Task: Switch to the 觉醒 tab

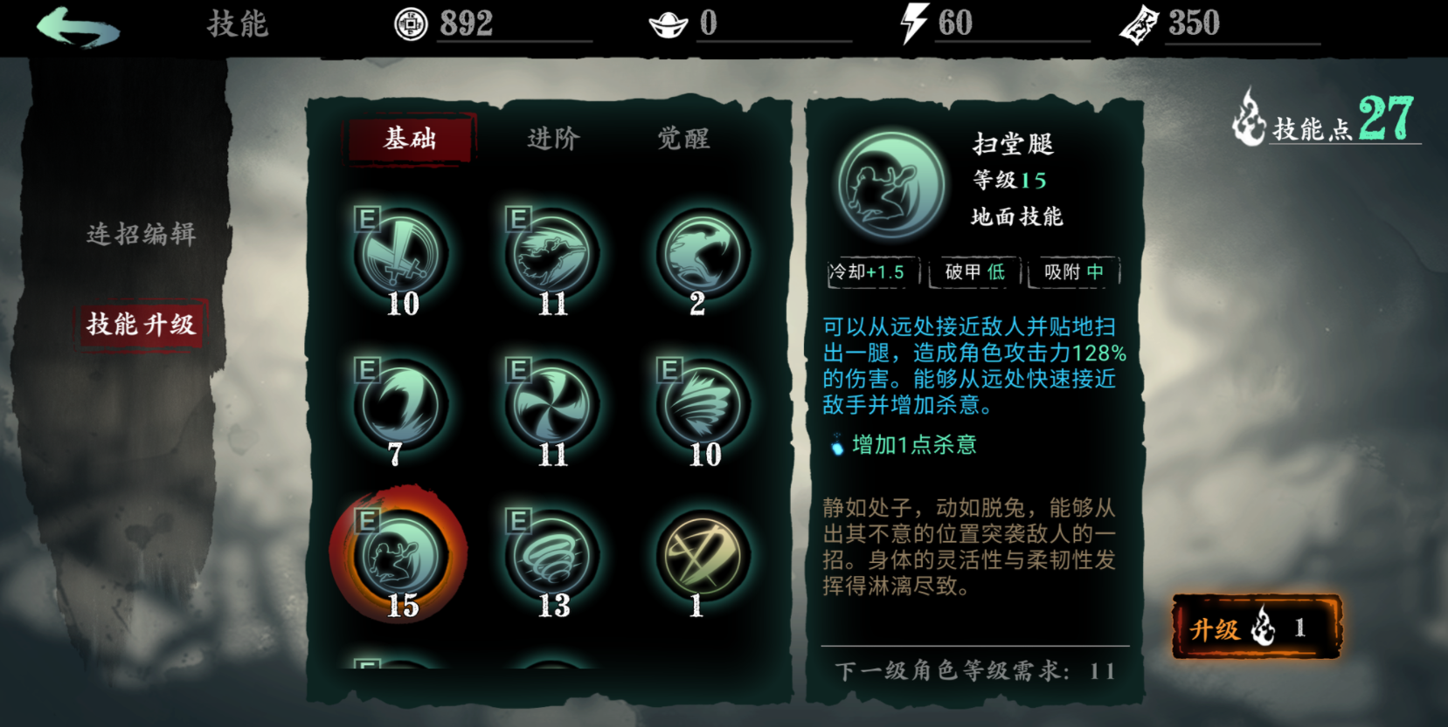Action: pos(683,138)
